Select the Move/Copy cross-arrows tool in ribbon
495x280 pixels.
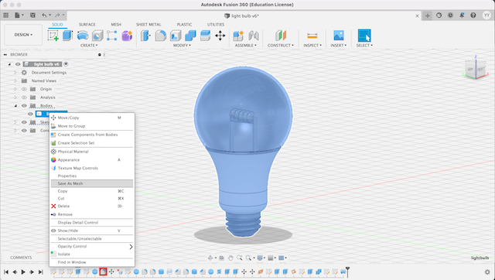tap(220, 36)
